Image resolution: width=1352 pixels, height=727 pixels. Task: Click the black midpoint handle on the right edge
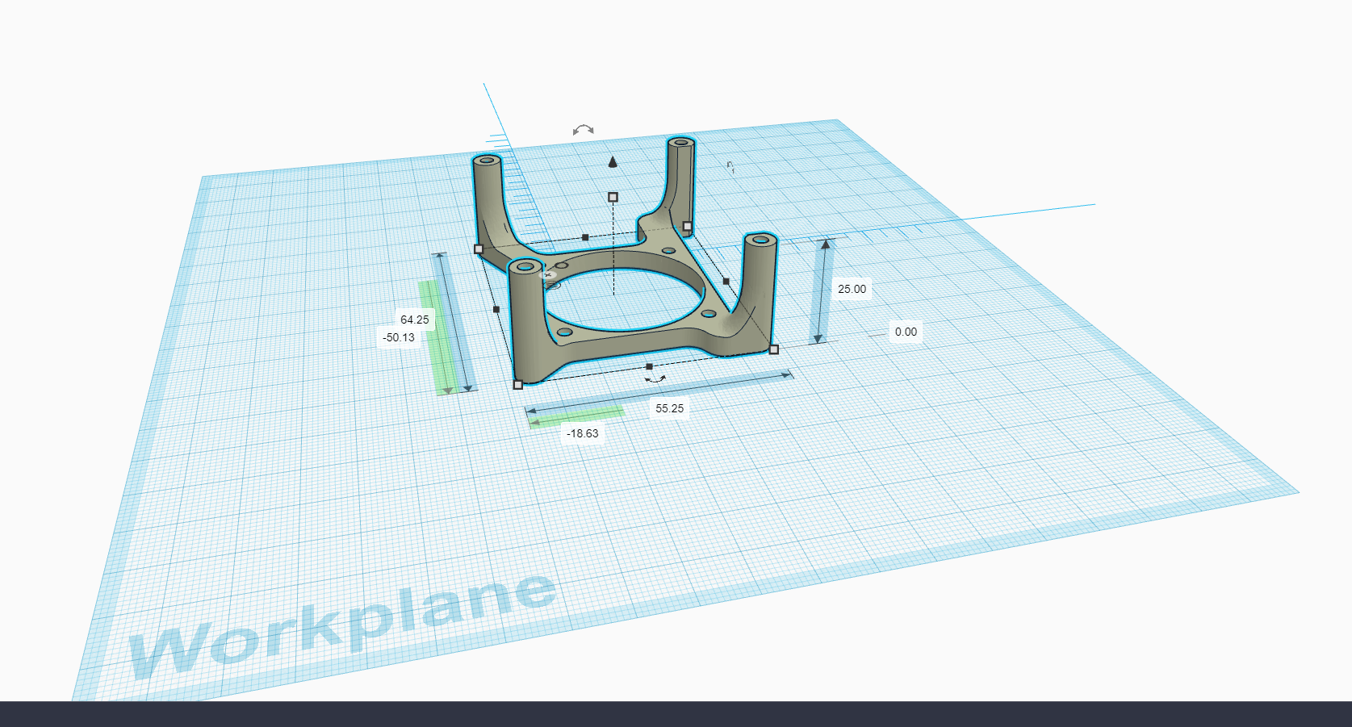tap(726, 282)
